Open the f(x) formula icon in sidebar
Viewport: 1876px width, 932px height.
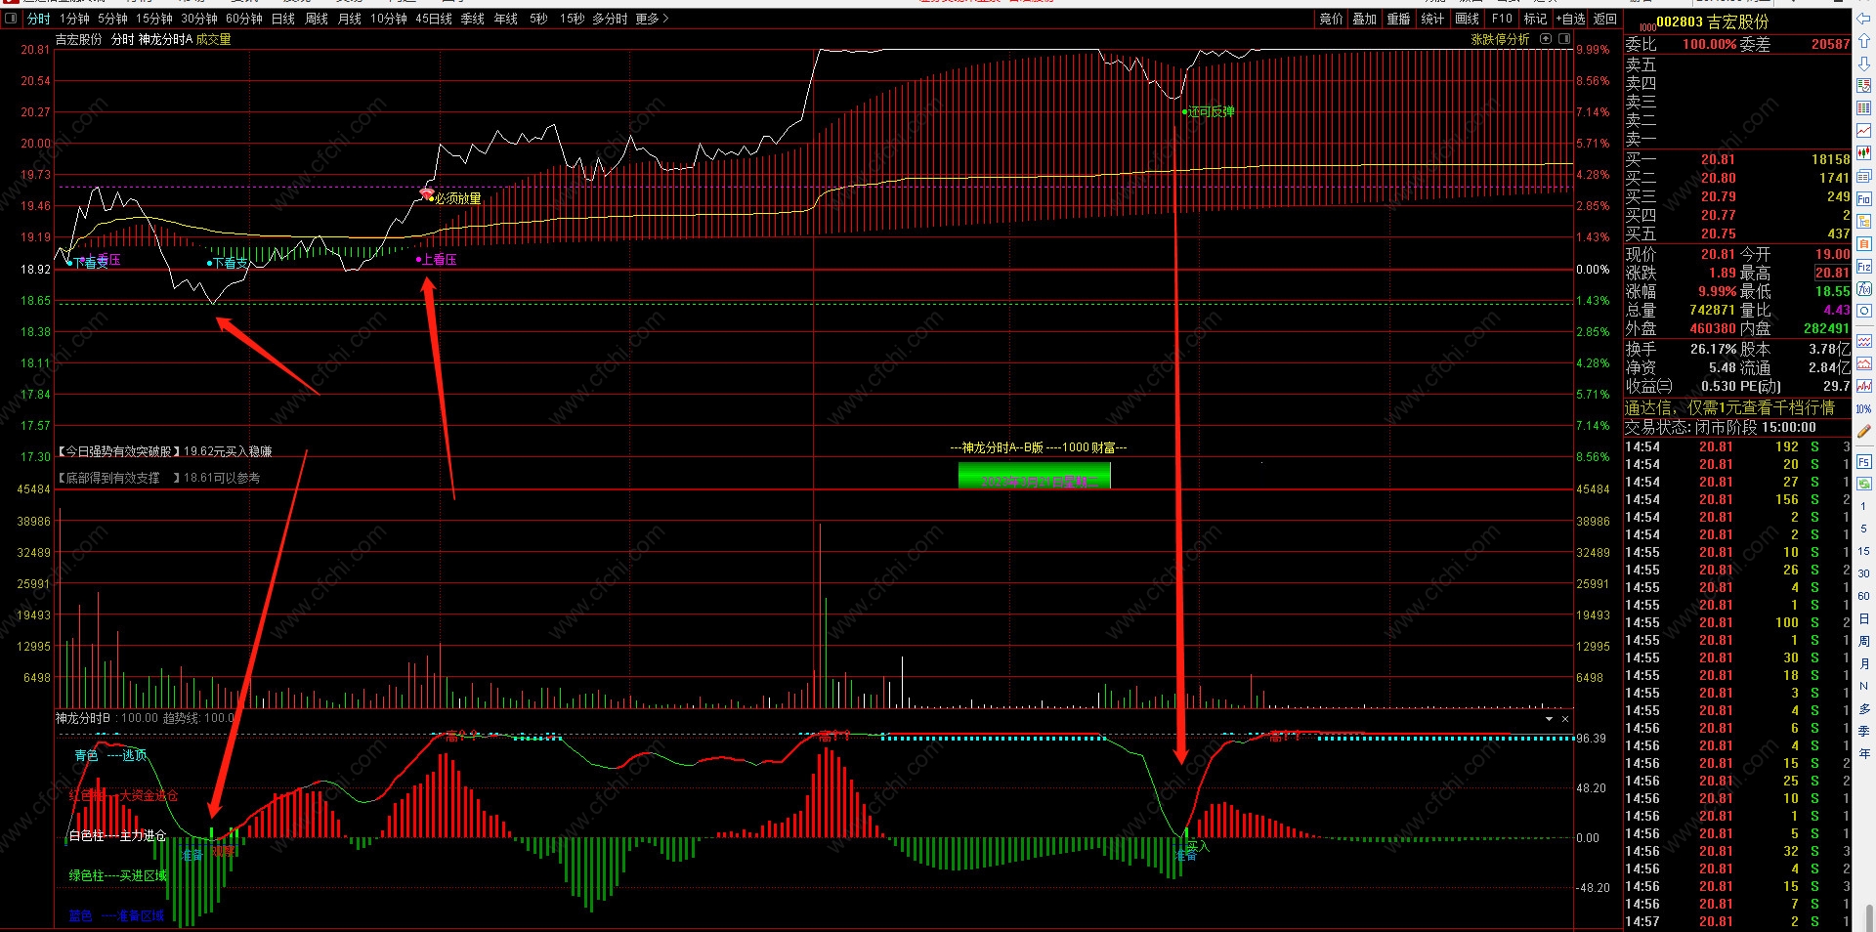click(1863, 289)
